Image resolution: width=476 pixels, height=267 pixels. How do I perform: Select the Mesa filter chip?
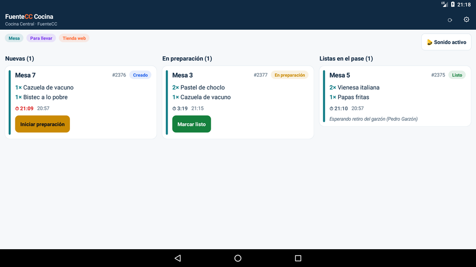(x=14, y=38)
